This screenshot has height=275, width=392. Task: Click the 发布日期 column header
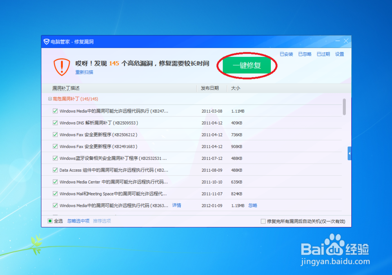click(x=210, y=88)
